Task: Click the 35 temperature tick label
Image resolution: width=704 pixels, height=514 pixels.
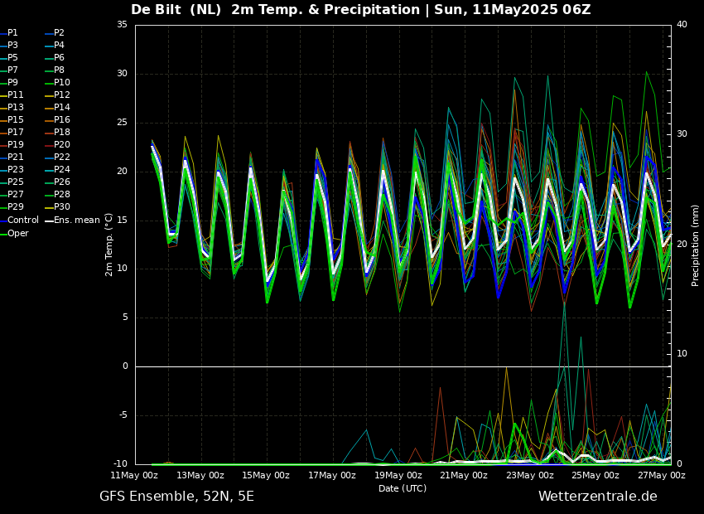Action: pyautogui.click(x=123, y=25)
